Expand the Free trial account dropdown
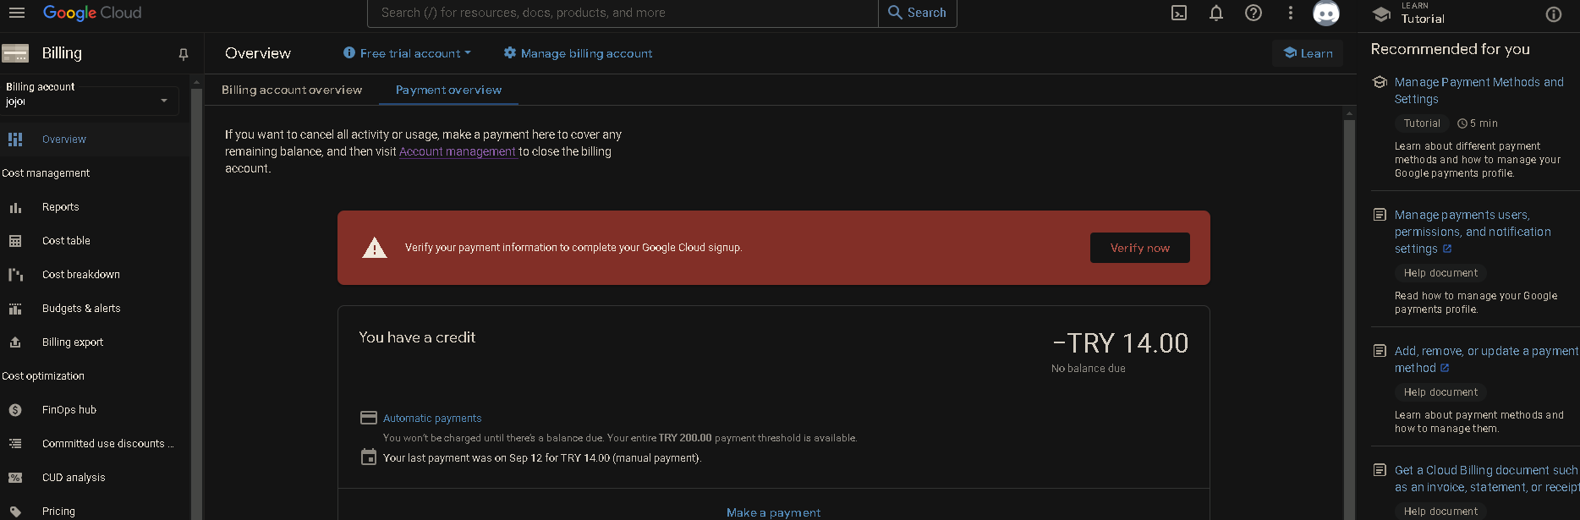Viewport: 1580px width, 520px height. [408, 53]
